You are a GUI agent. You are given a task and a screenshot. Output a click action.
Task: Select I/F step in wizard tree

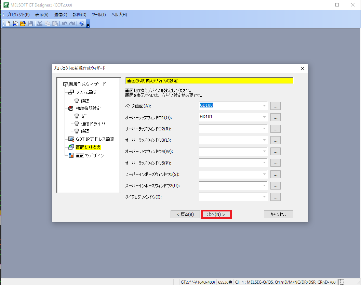(x=84, y=116)
